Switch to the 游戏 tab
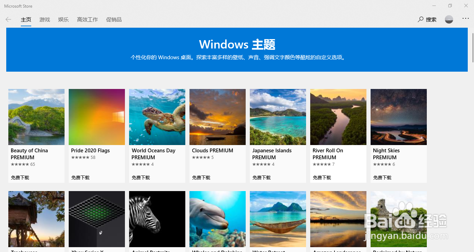Screen dimensions: 474x252 point(44,19)
